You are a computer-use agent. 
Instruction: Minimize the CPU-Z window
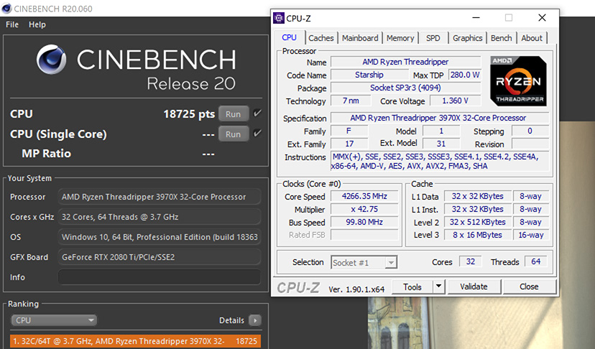476,18
